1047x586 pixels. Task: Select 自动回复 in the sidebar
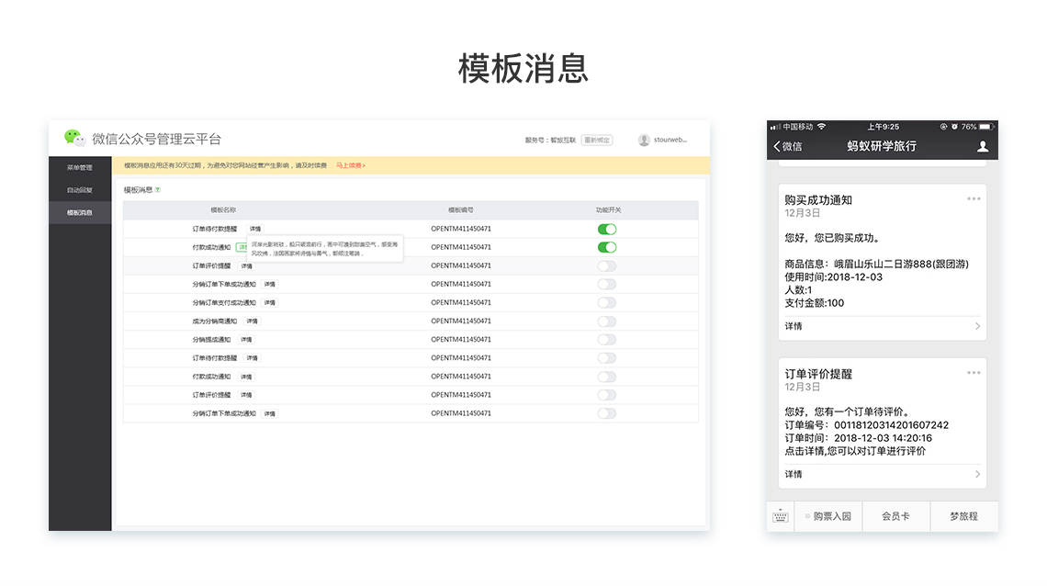coord(80,190)
